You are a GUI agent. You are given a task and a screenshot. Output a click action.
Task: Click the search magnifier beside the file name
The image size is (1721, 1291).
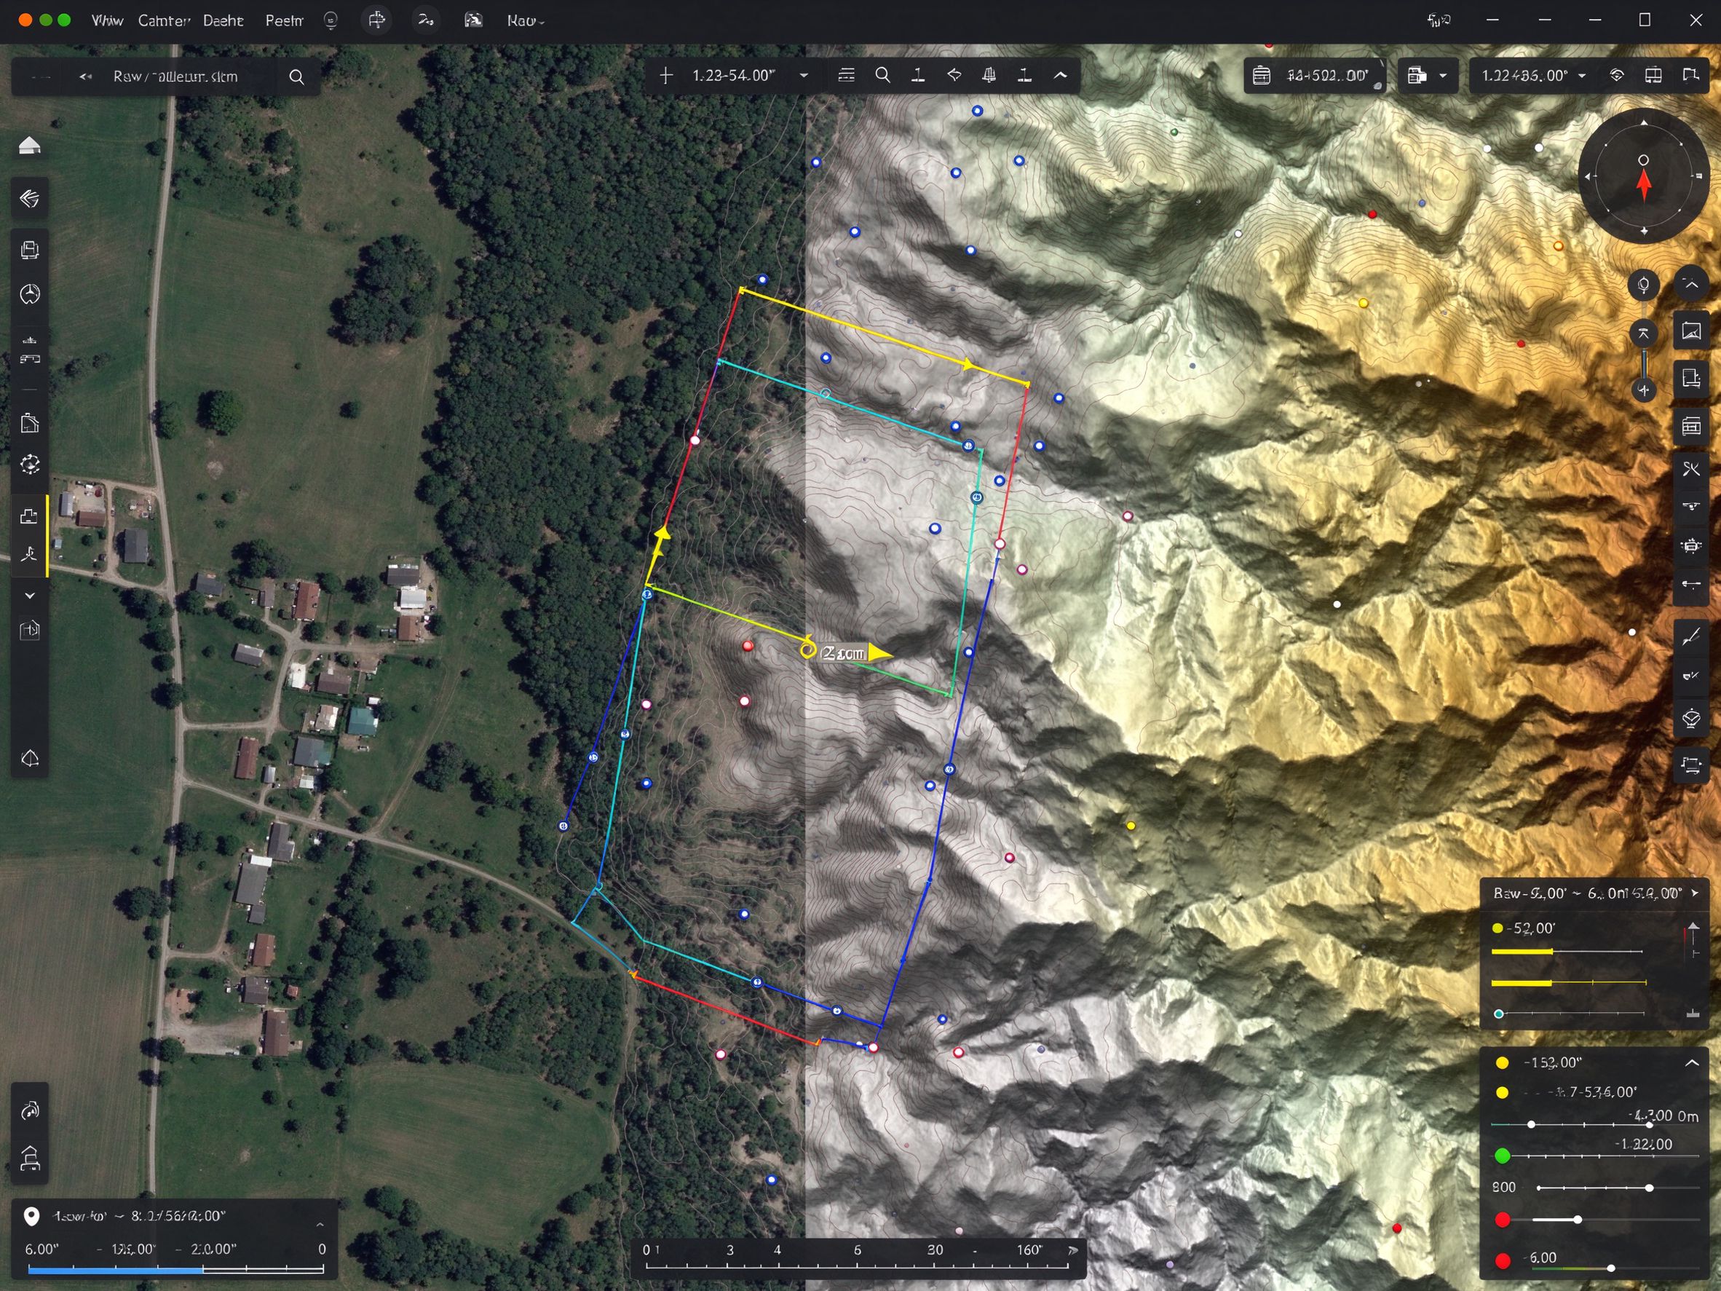pos(296,77)
